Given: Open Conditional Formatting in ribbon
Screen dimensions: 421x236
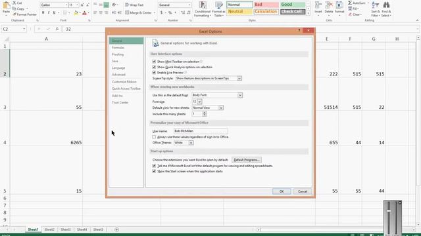Looking at the screenshot, I should tap(203, 9).
